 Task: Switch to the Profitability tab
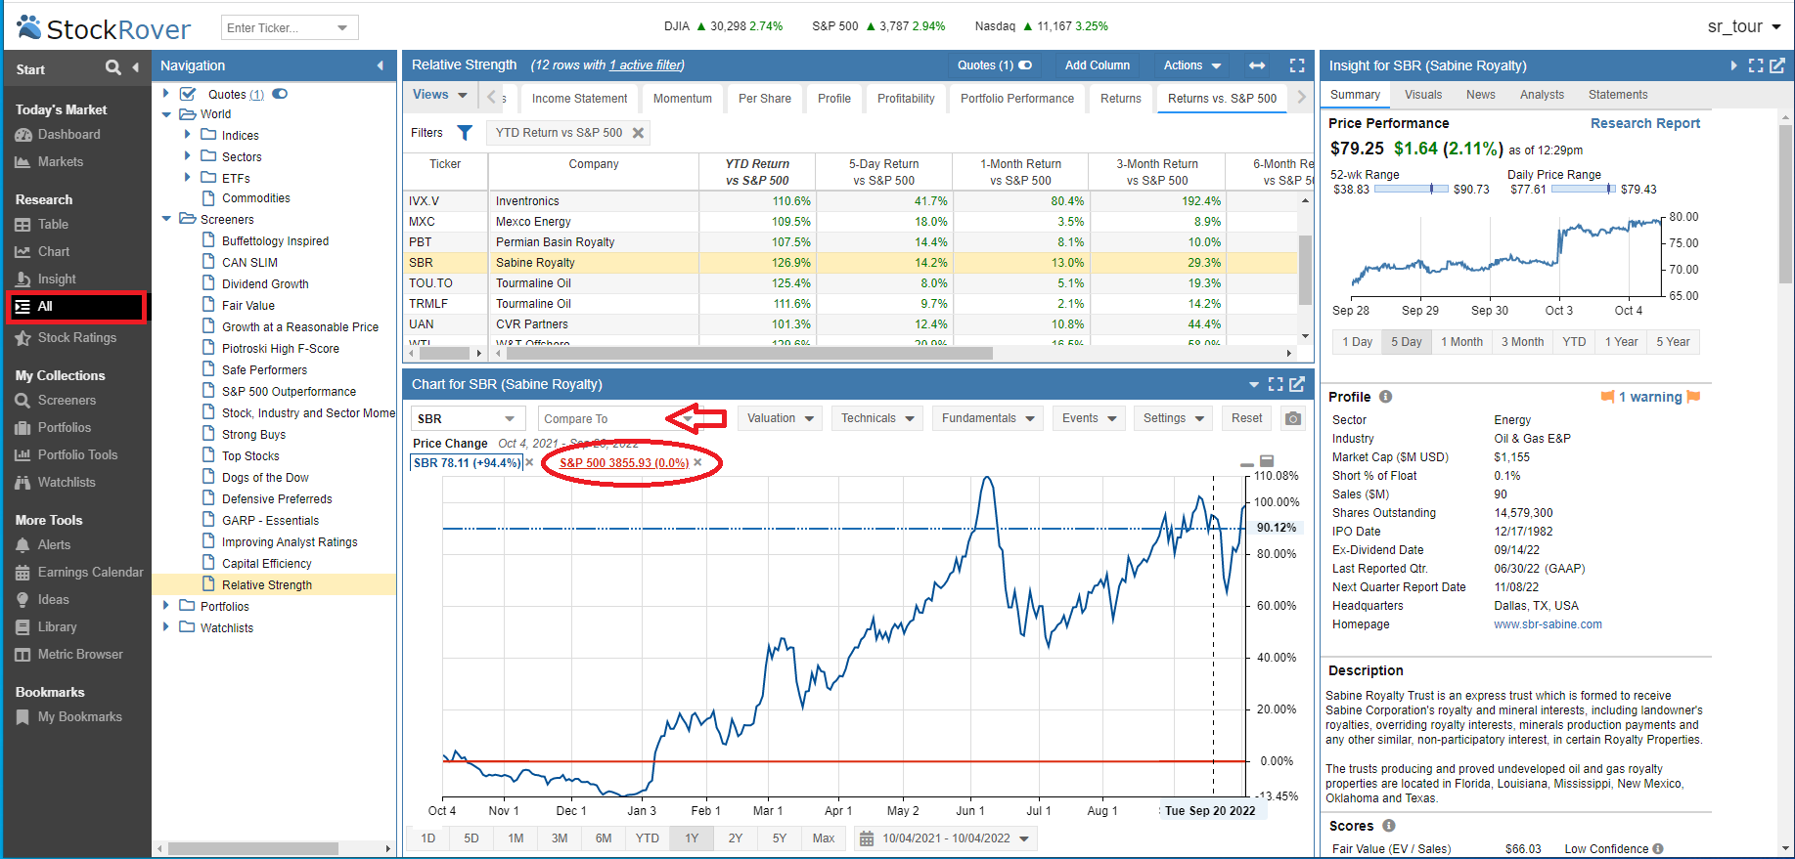(906, 99)
